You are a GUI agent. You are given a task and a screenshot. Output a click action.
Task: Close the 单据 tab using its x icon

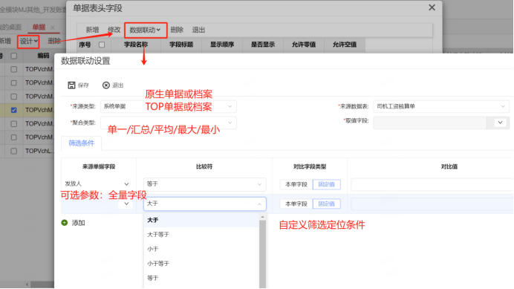[x=53, y=27]
